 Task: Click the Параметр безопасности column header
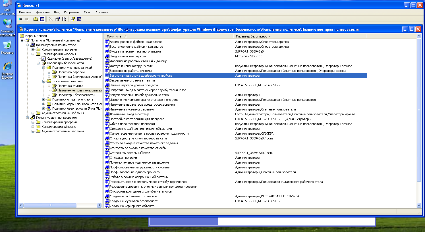[253, 36]
